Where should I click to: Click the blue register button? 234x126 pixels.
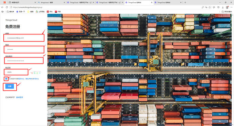(x=9, y=86)
